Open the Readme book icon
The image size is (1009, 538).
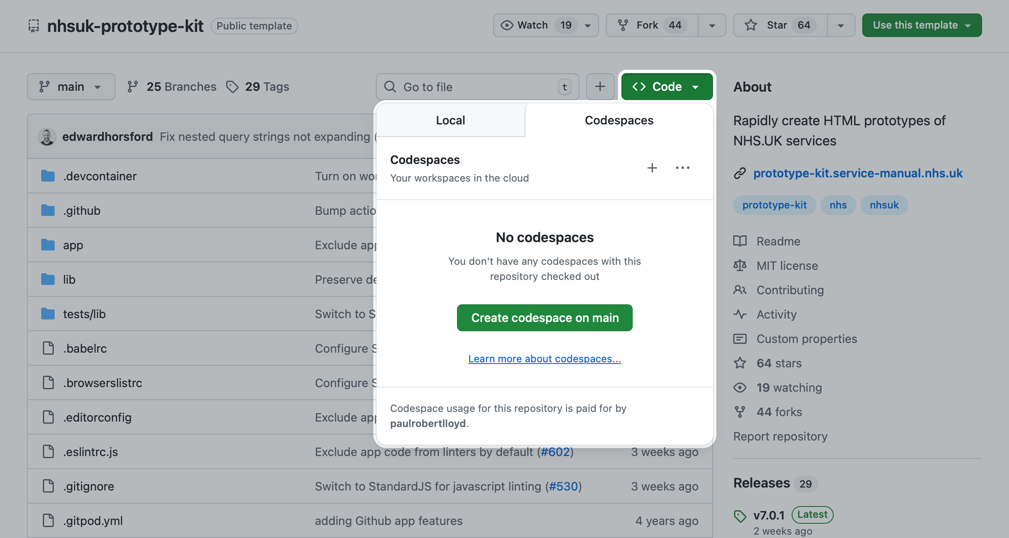[x=740, y=241]
